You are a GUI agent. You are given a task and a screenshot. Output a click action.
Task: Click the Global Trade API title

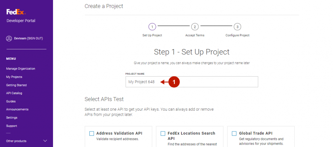[256, 133]
